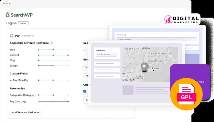This screenshot has height=122, width=214.
Task: Click the magnifier icon in Search by location
Action: (x=97, y=55)
